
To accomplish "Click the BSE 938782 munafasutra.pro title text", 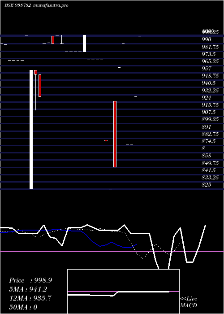I will [x=36, y=5].
